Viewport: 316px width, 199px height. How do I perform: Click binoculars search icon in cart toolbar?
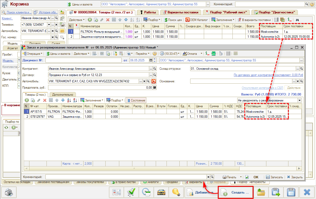click(x=298, y=20)
